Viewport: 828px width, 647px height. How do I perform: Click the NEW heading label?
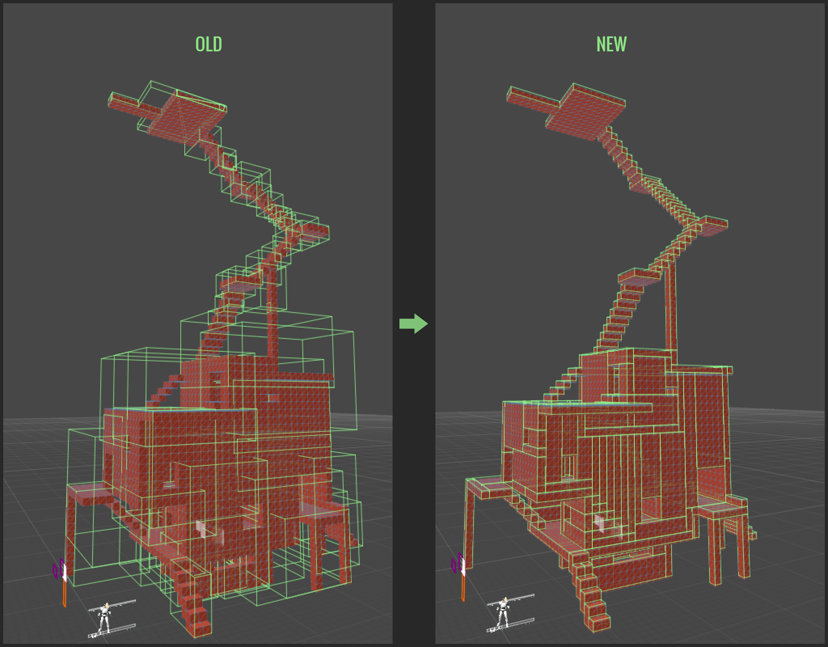[x=611, y=44]
